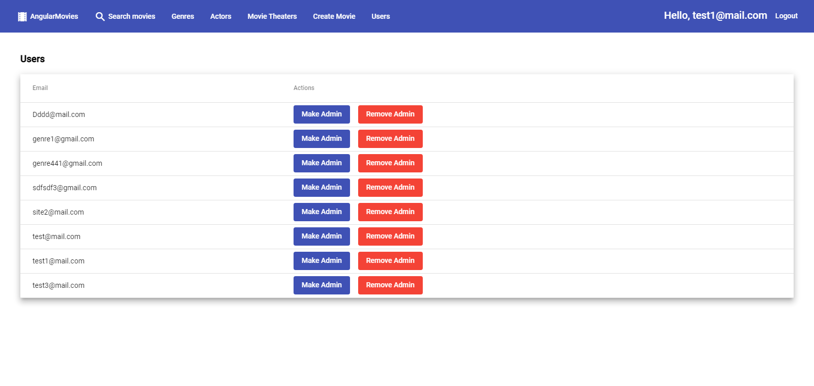Promote test@mail.com to admin
The width and height of the screenshot is (814, 386).
click(x=322, y=236)
